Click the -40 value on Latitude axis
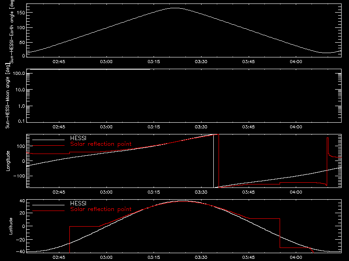 pos(21,251)
